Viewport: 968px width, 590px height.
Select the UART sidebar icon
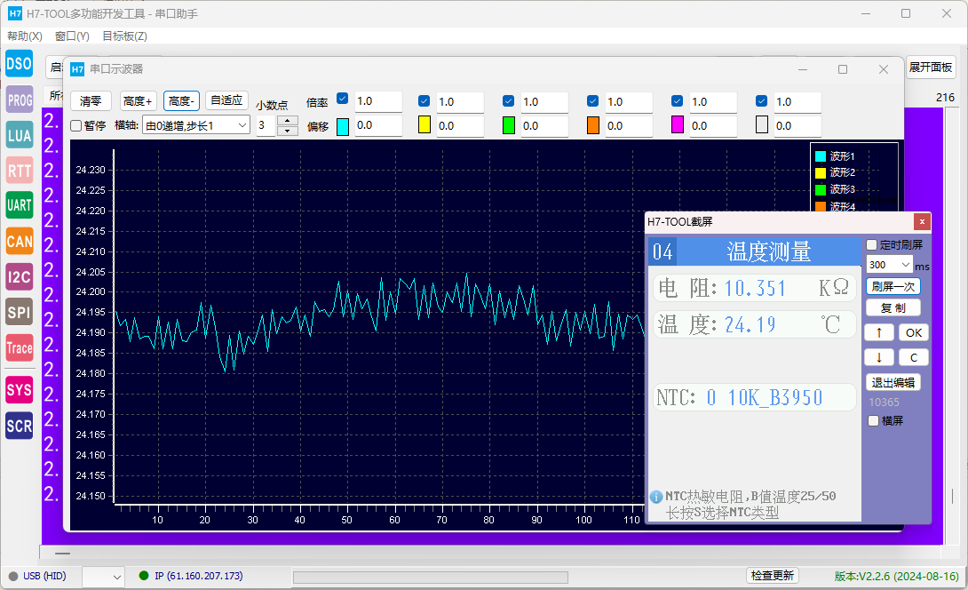pos(20,206)
